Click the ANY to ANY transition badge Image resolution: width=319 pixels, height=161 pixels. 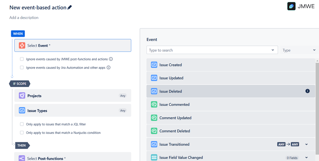click(288, 144)
